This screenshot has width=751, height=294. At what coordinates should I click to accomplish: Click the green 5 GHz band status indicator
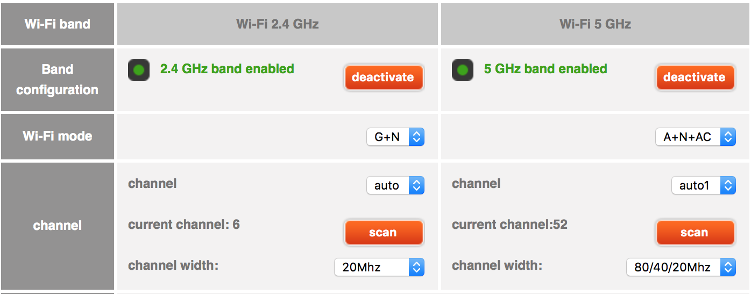coord(463,70)
